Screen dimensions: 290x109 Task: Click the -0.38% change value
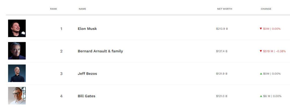point(281,51)
